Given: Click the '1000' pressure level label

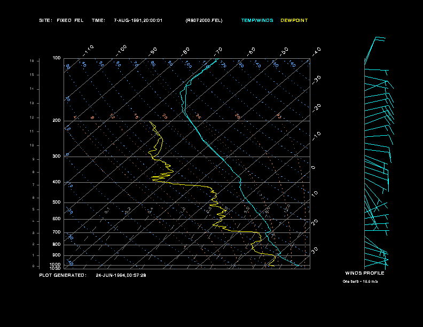Looking at the screenshot, I should [x=56, y=264].
